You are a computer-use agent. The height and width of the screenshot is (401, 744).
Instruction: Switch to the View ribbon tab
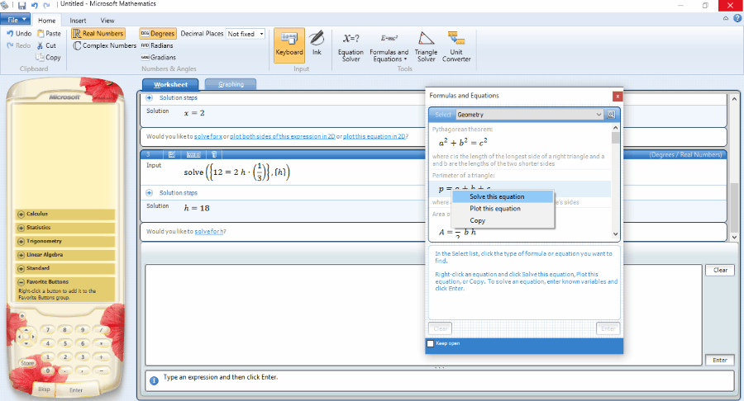pyautogui.click(x=107, y=21)
